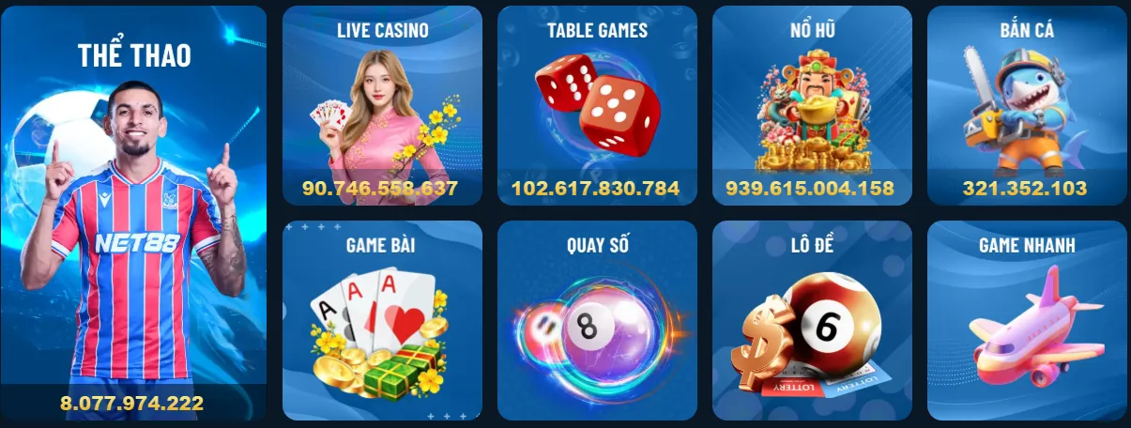Open the LIVE CASINO category label

pyautogui.click(x=383, y=30)
